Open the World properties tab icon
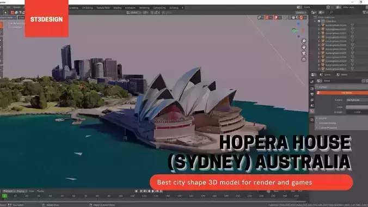Screen dimensions: 368x207 coord(312,111)
